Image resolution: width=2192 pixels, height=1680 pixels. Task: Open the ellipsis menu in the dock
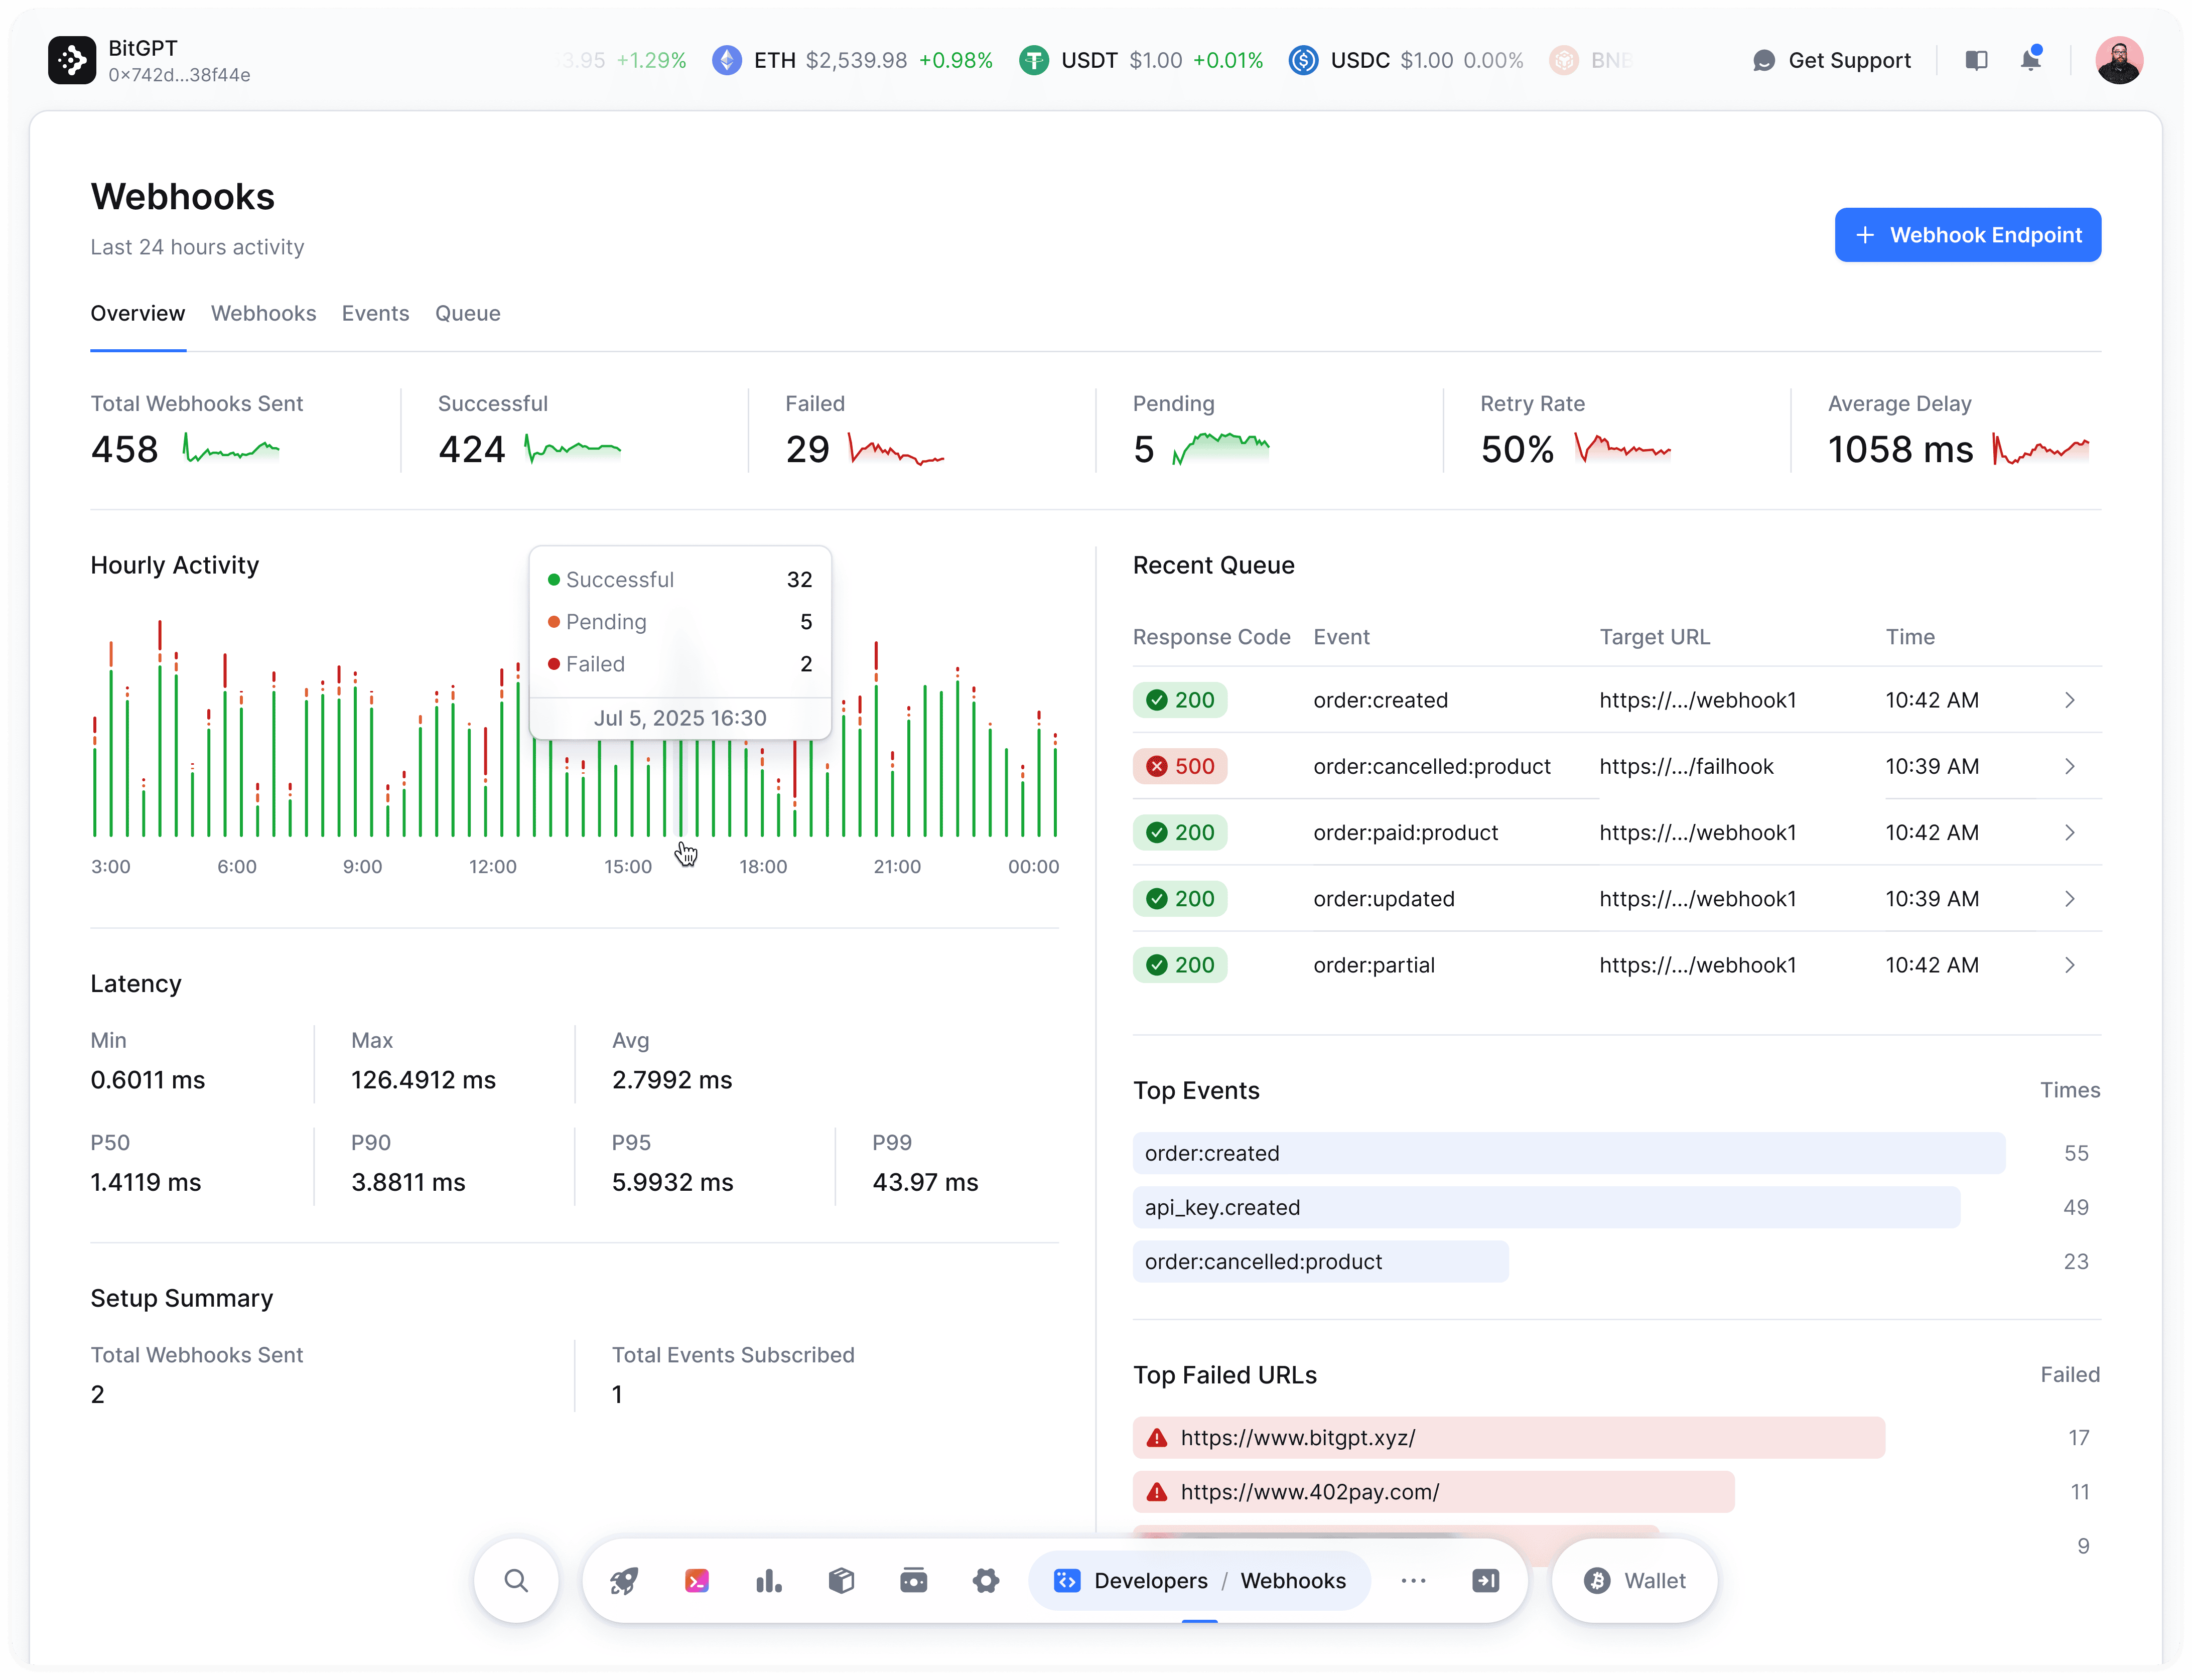pos(1414,1580)
